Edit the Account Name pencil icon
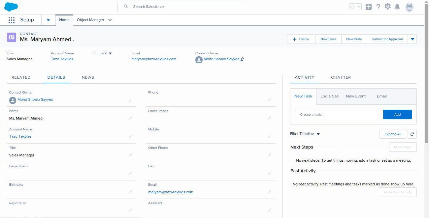The height and width of the screenshot is (218, 429). [x=130, y=136]
